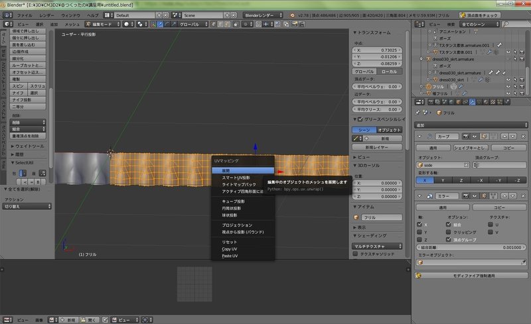Open the material tab sphere icon in Properties
Screen dimensions: 531x324
tap(486, 102)
